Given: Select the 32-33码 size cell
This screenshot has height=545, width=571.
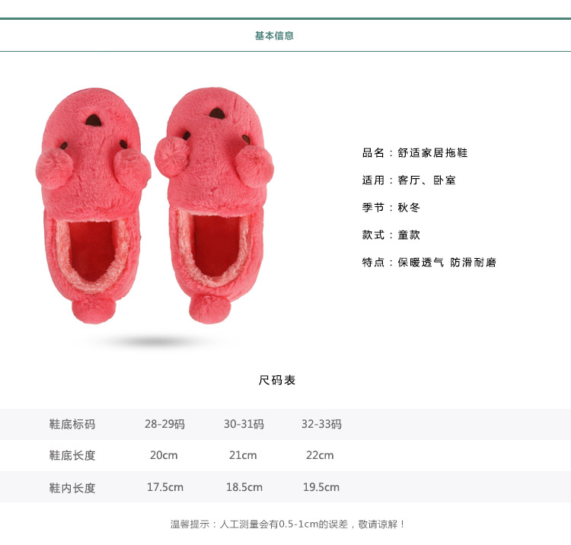Looking at the screenshot, I should pos(321,424).
